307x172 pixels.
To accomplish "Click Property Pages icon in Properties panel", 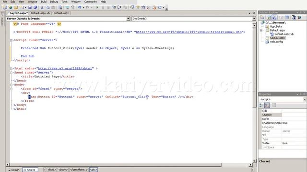I will click(x=274, y=105).
